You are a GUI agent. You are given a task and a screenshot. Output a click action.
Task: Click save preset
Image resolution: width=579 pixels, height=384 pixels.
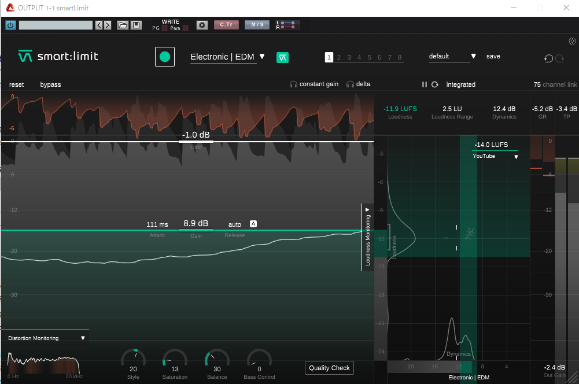click(x=493, y=57)
